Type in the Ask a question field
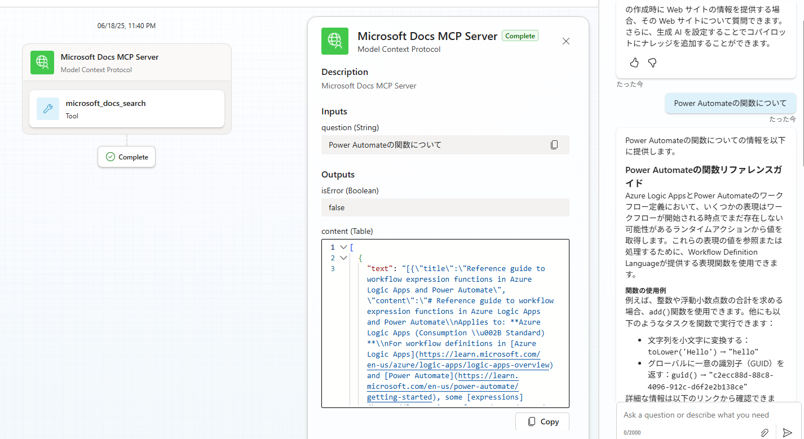 coord(696,415)
